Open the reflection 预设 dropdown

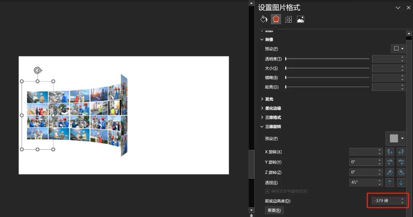tap(398, 49)
